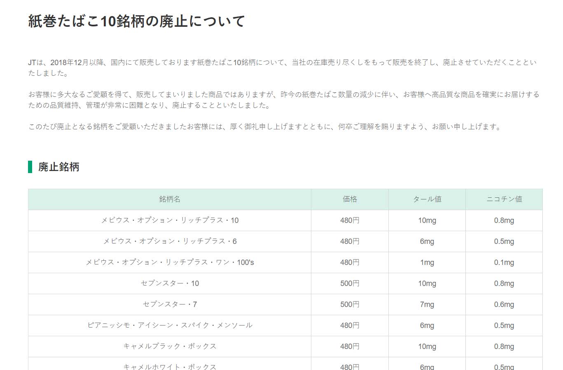Click the 500円 price for セブンスター・10
The image size is (563, 370).
click(350, 283)
